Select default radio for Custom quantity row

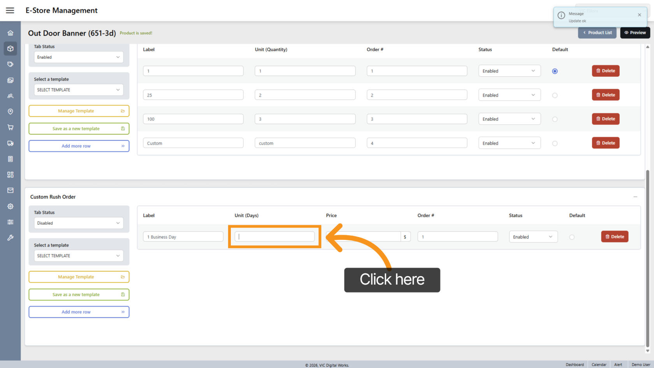555,143
